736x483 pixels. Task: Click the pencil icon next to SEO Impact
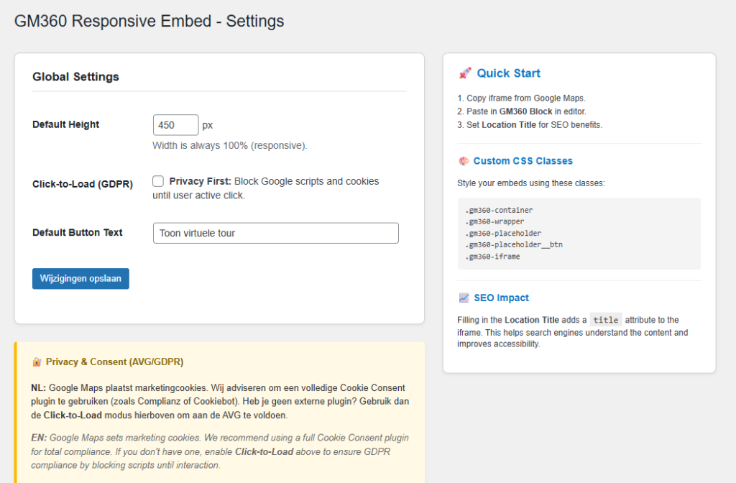pyautogui.click(x=464, y=298)
